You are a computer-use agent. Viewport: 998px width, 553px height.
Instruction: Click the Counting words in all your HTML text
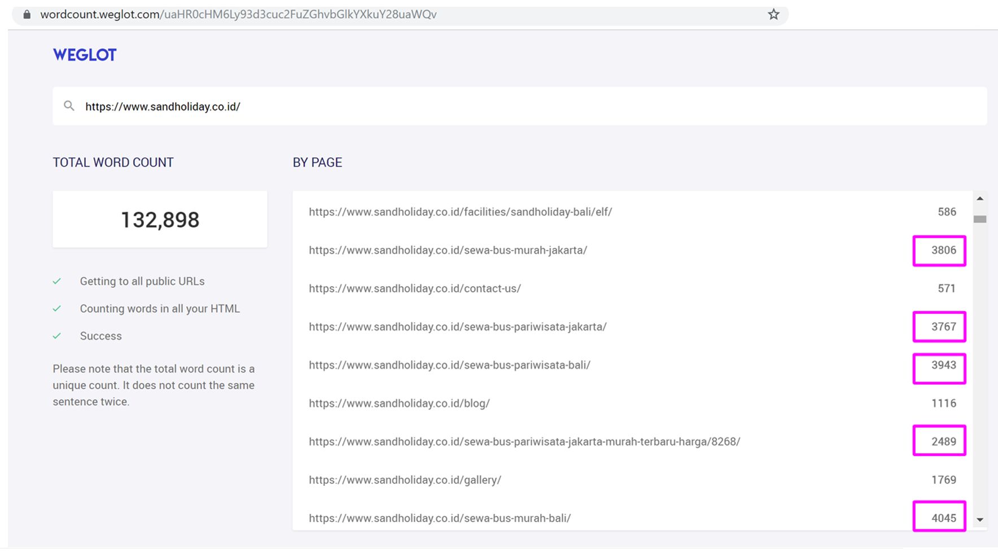pyautogui.click(x=160, y=309)
